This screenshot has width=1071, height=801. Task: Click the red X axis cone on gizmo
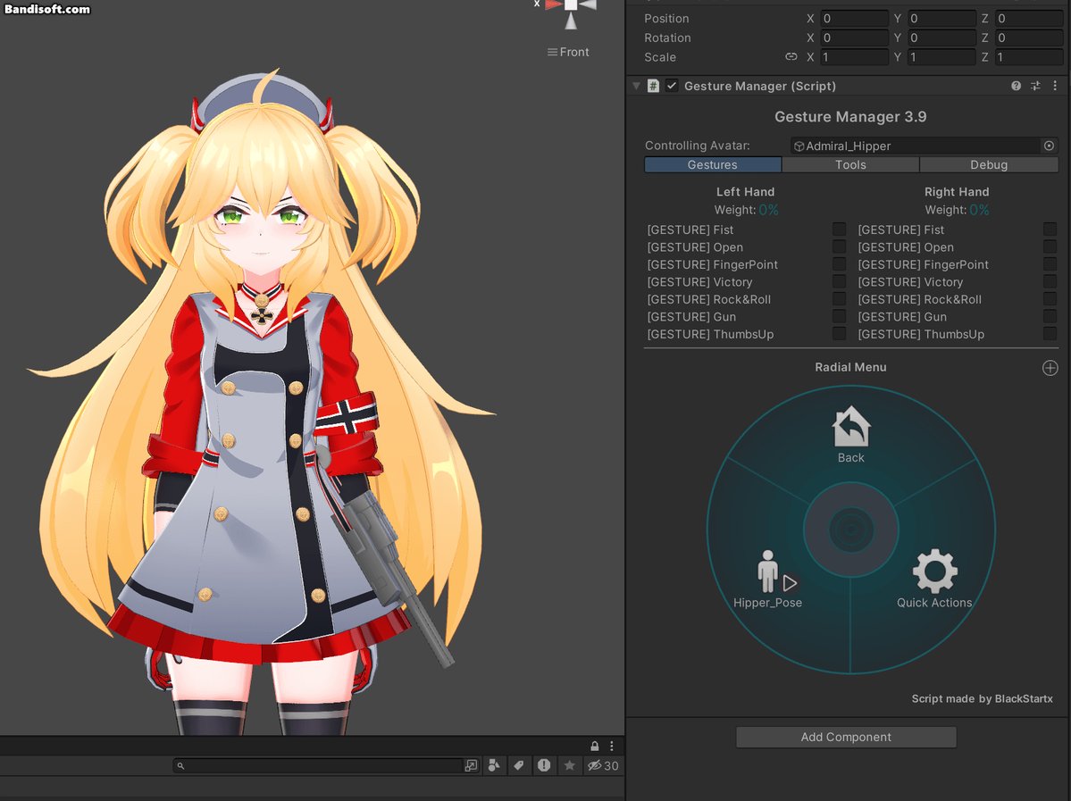(x=553, y=4)
